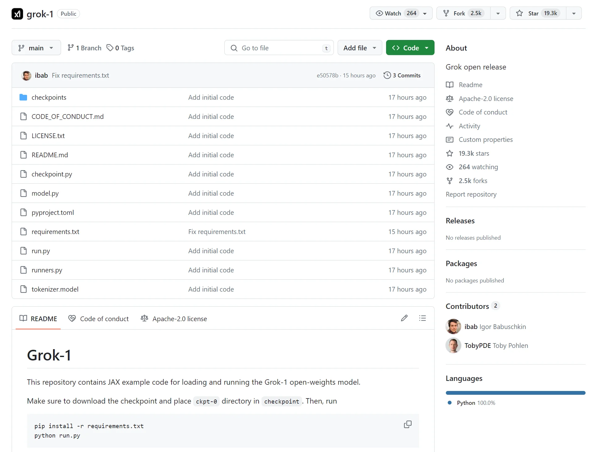The image size is (595, 452).
Task: Open the star lists dropdown arrow
Action: point(574,13)
